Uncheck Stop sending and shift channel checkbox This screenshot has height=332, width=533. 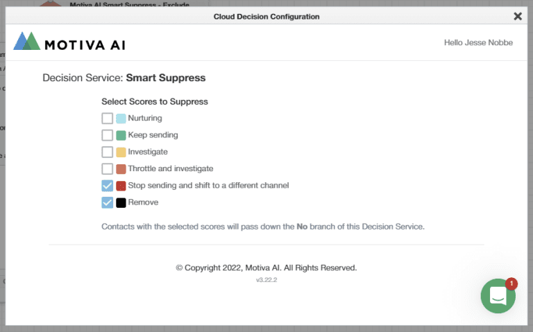[x=108, y=186]
